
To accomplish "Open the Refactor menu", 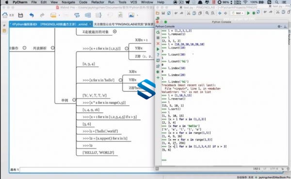I will click(x=97, y=2).
